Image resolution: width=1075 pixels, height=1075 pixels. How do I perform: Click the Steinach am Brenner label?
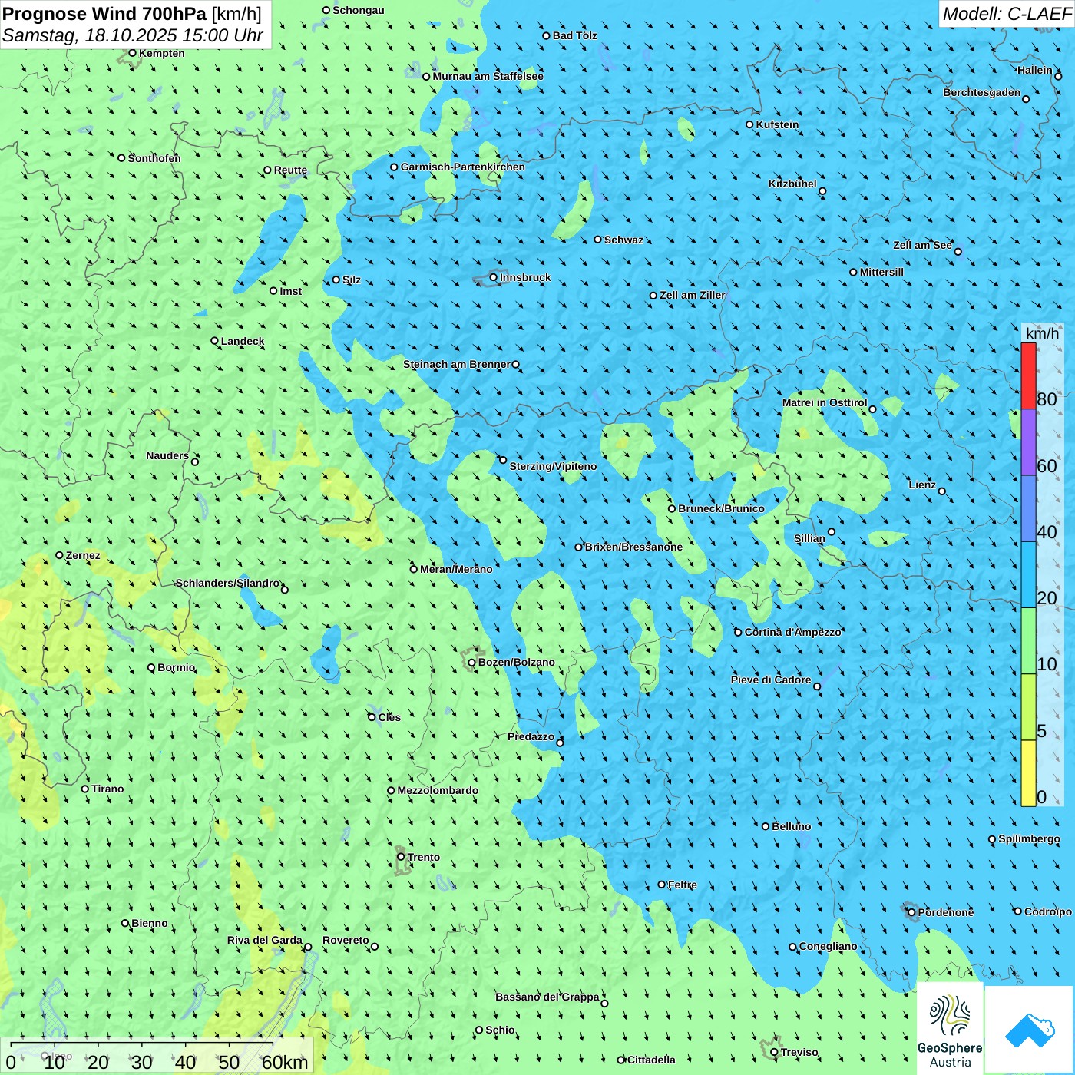[457, 364]
